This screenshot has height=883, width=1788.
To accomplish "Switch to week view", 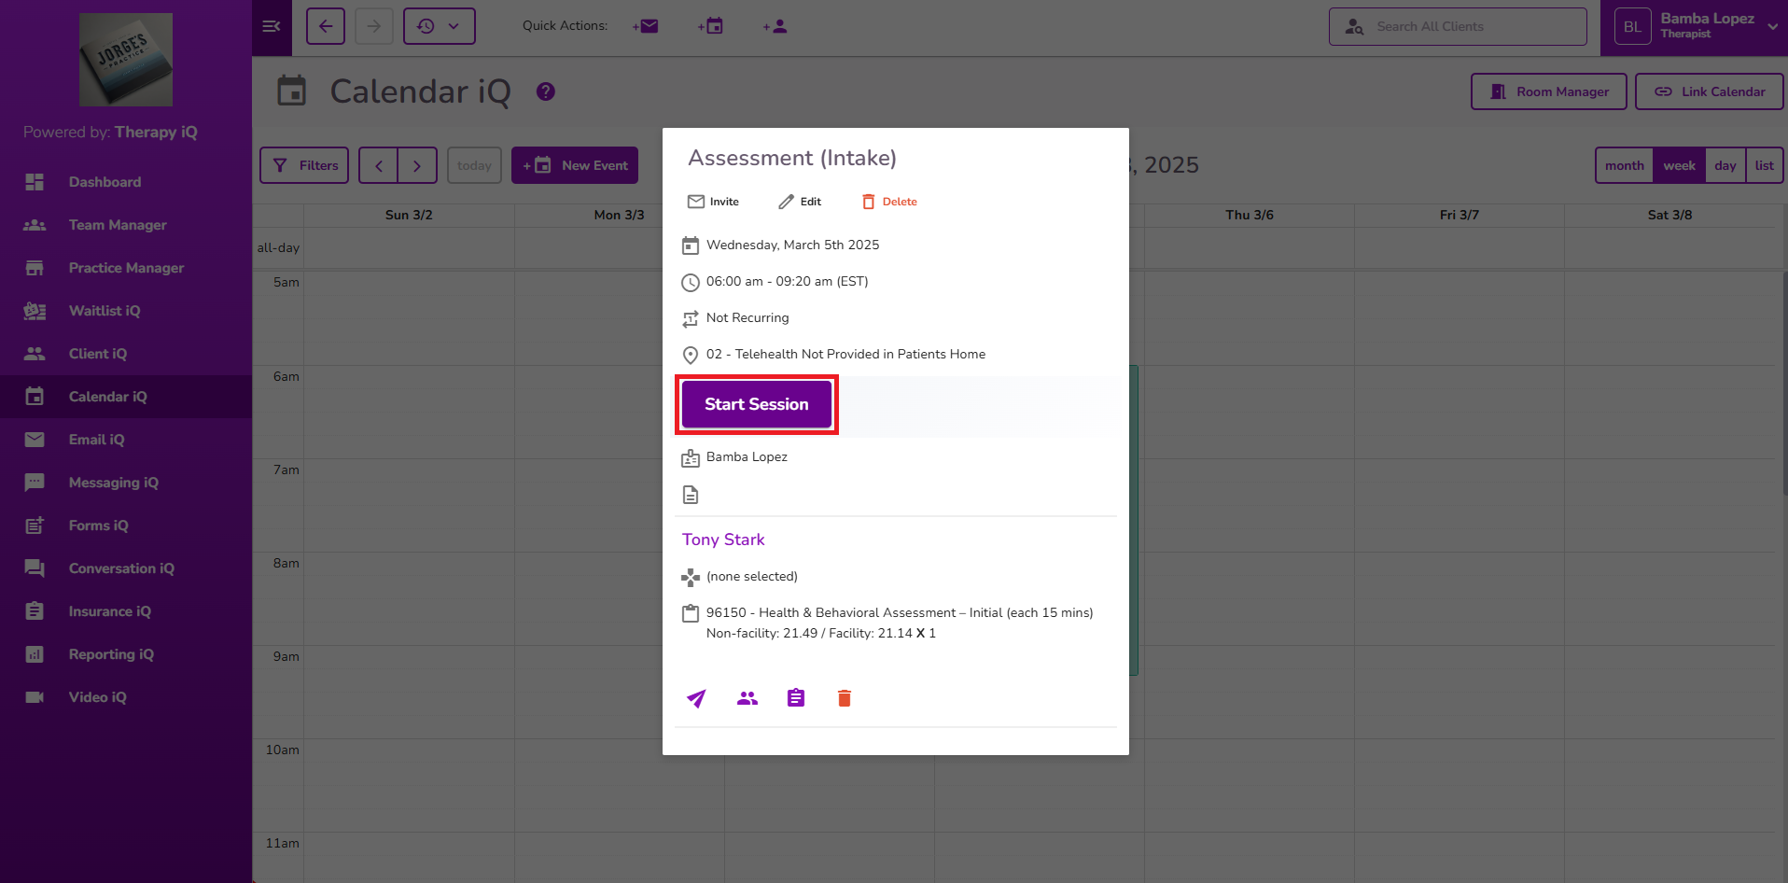I will [x=1679, y=165].
